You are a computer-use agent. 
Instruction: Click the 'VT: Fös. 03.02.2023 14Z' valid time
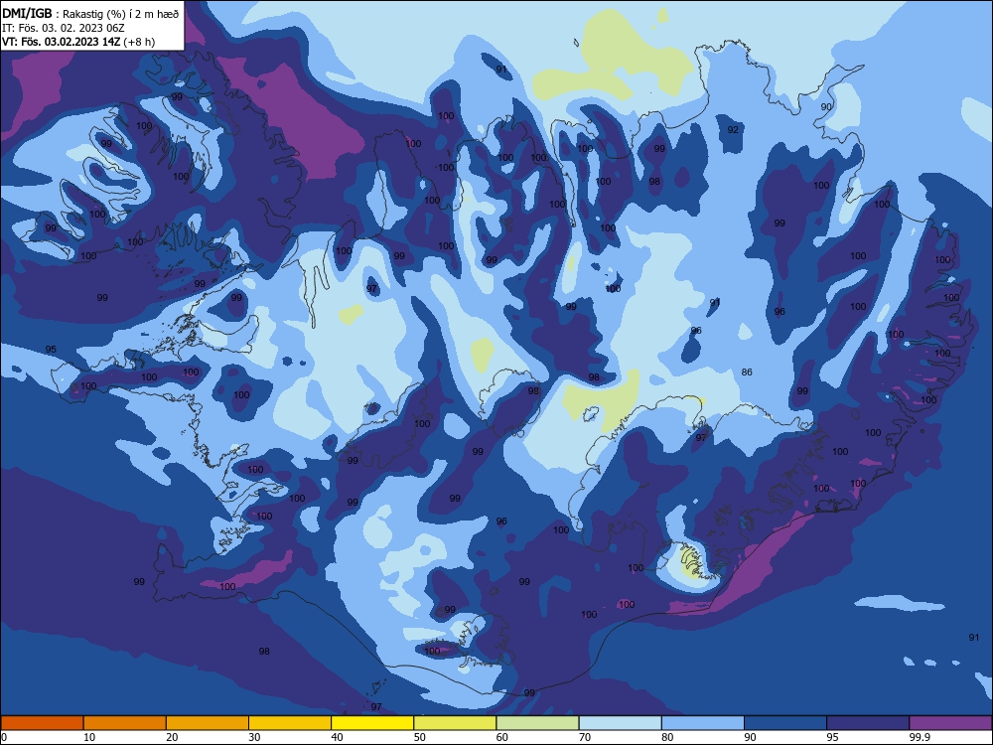click(61, 42)
